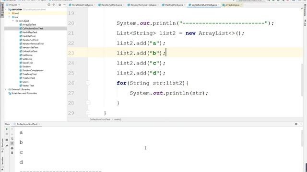Click the print icon in the Run console
This screenshot has width=307, height=172.
pyautogui.click(x=12, y=148)
